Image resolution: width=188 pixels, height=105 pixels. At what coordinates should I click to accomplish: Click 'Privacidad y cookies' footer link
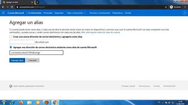(128, 86)
